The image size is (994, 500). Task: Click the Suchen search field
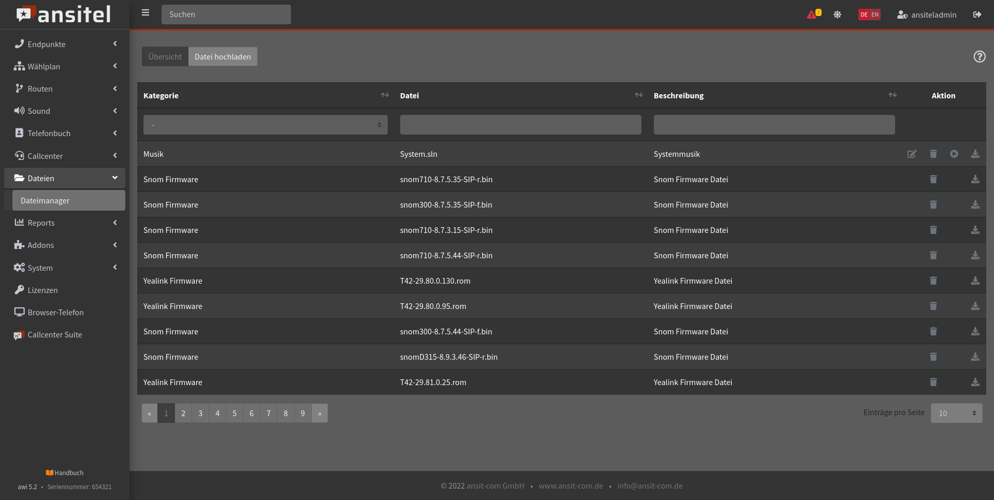226,14
